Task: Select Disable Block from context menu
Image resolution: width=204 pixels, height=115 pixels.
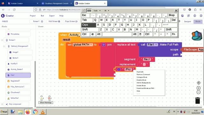Action: pos(142,80)
